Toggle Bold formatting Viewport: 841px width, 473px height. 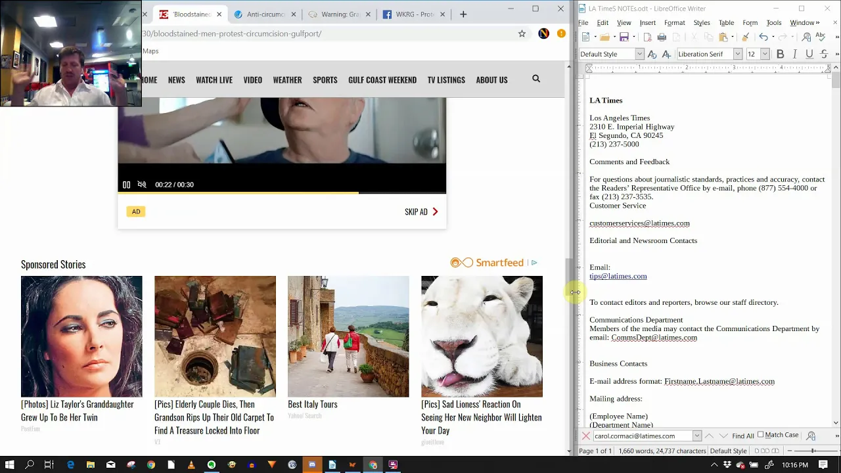pyautogui.click(x=781, y=54)
